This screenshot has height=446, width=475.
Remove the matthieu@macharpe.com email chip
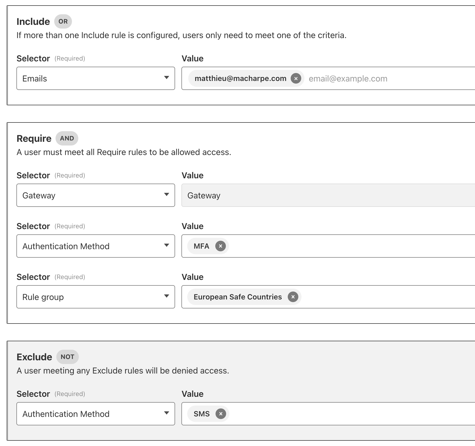296,78
